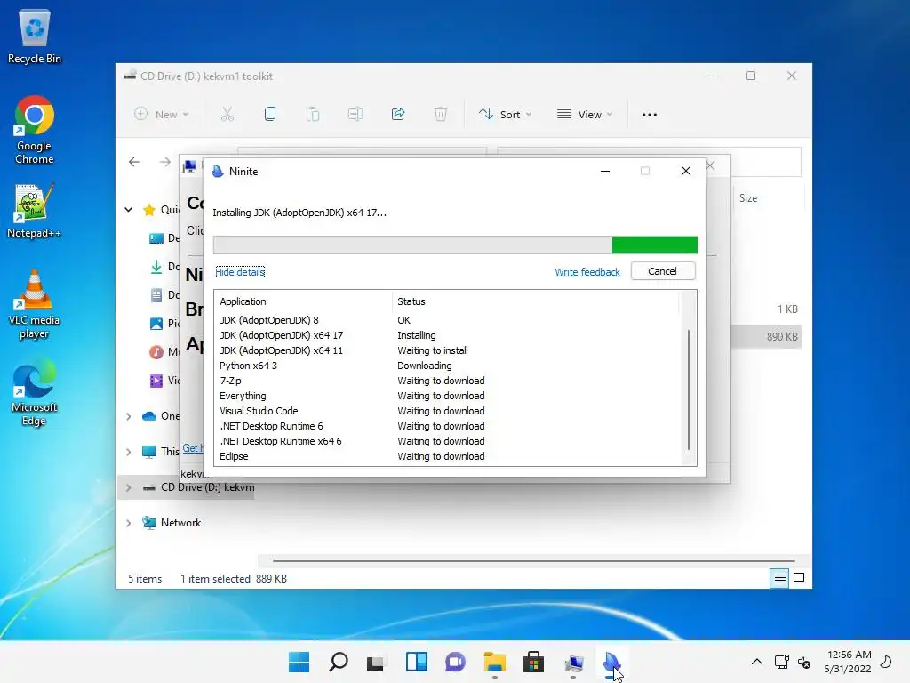Select the Everything row in Ninite

pos(446,396)
